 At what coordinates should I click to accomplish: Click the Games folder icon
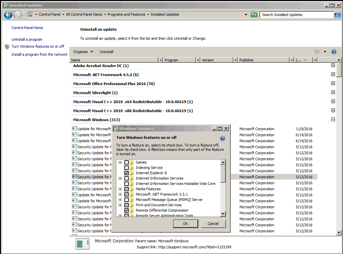pos(131,162)
